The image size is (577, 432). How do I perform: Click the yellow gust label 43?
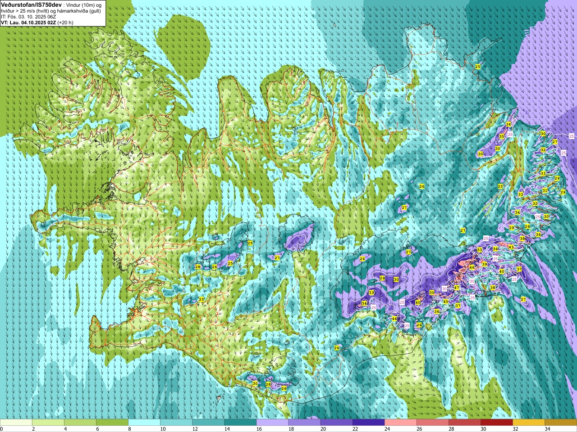511,247
